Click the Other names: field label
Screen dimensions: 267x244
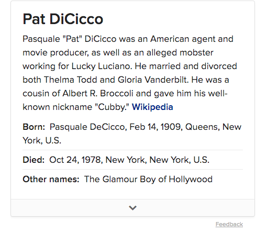coord(51,179)
